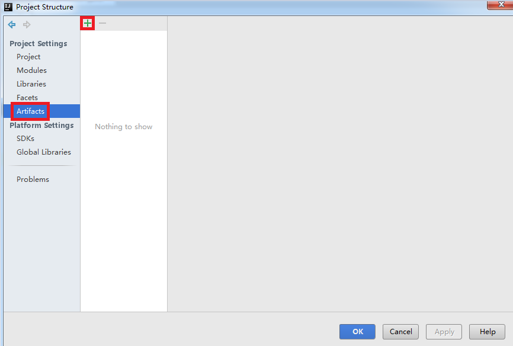This screenshot has width=513, height=346.
Task: Open the Facets settings
Action: pos(27,98)
